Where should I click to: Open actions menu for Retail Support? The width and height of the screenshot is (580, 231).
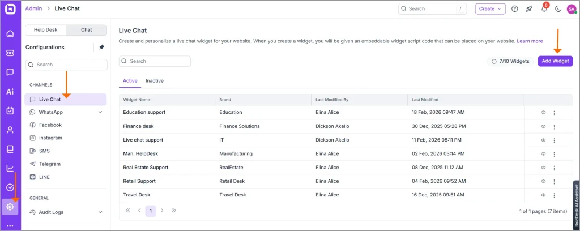coord(554,182)
